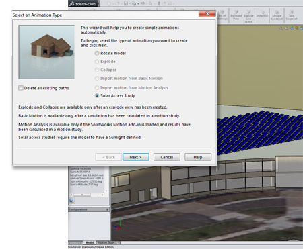303x249 pixels.
Task: Click the Take Snapshot icon
Action: coord(292,15)
